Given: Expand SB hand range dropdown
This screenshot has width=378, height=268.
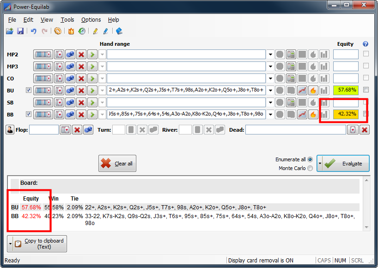Looking at the screenshot, I should click(270, 103).
